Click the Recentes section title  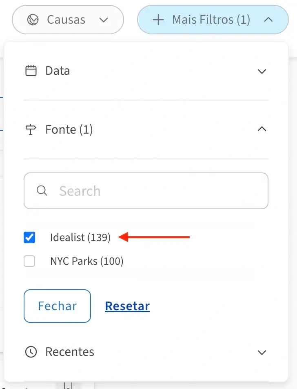pyautogui.click(x=70, y=352)
